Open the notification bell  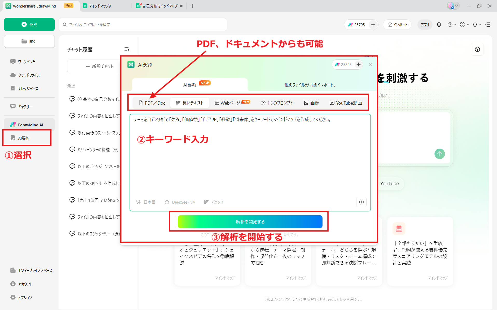coord(439,25)
